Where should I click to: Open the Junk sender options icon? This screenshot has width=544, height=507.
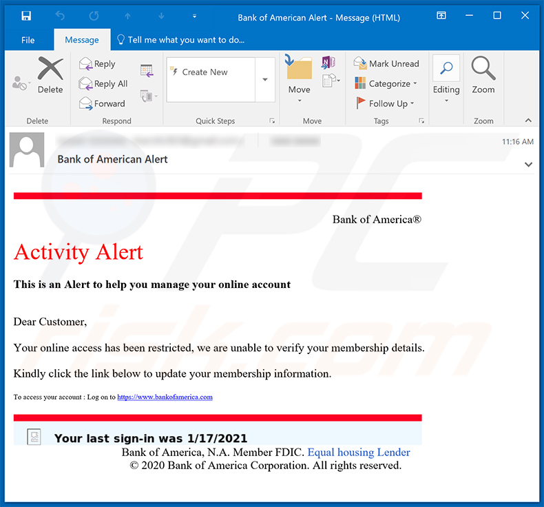[21, 83]
